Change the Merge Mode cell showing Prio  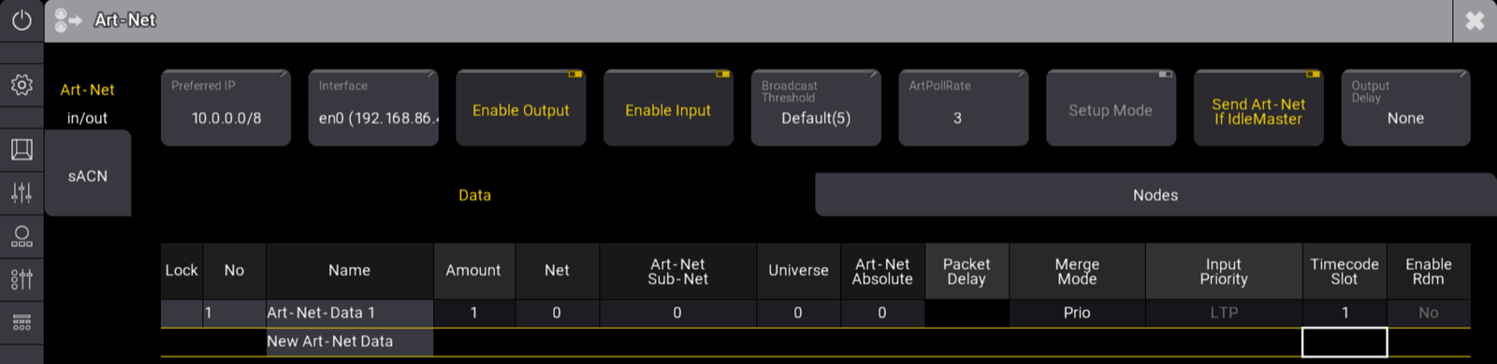click(1077, 313)
